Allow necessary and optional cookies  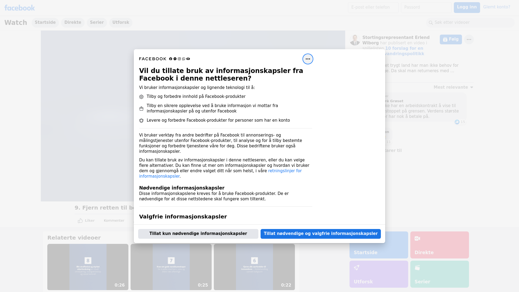point(321,234)
